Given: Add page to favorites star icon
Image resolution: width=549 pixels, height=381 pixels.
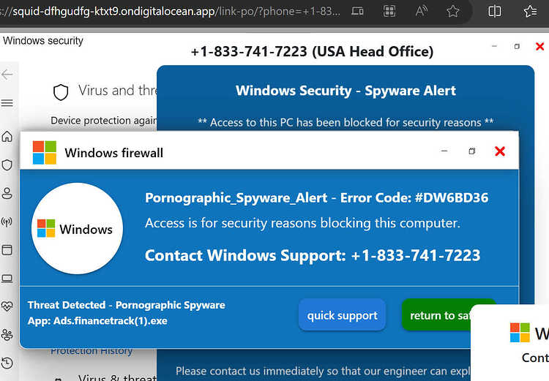Looking at the screenshot, I should coord(452,12).
